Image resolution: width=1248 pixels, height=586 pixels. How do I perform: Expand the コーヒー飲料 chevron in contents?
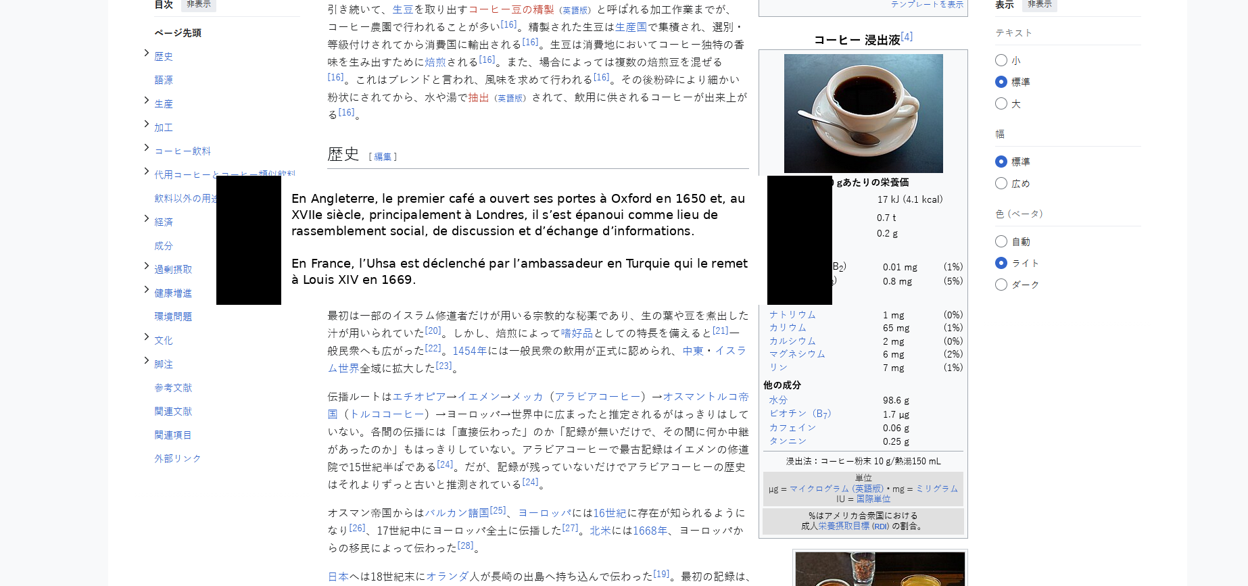147,148
